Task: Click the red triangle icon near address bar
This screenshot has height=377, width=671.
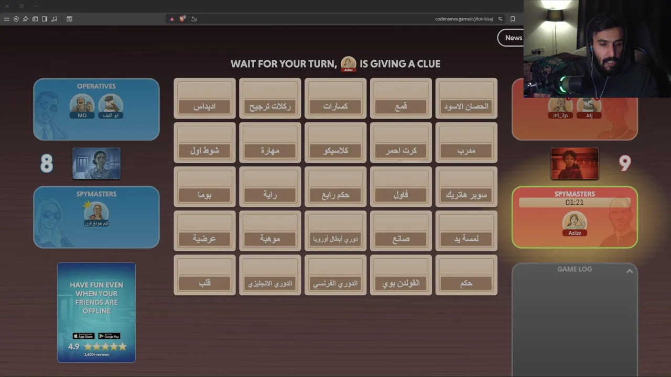Action: 171,19
